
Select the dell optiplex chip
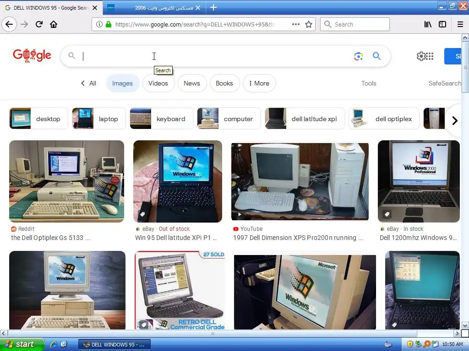[x=384, y=118]
